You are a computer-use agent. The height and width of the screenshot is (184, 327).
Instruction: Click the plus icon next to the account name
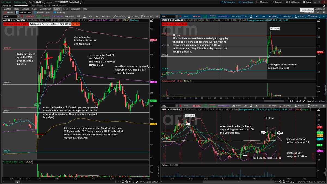[83, 2]
